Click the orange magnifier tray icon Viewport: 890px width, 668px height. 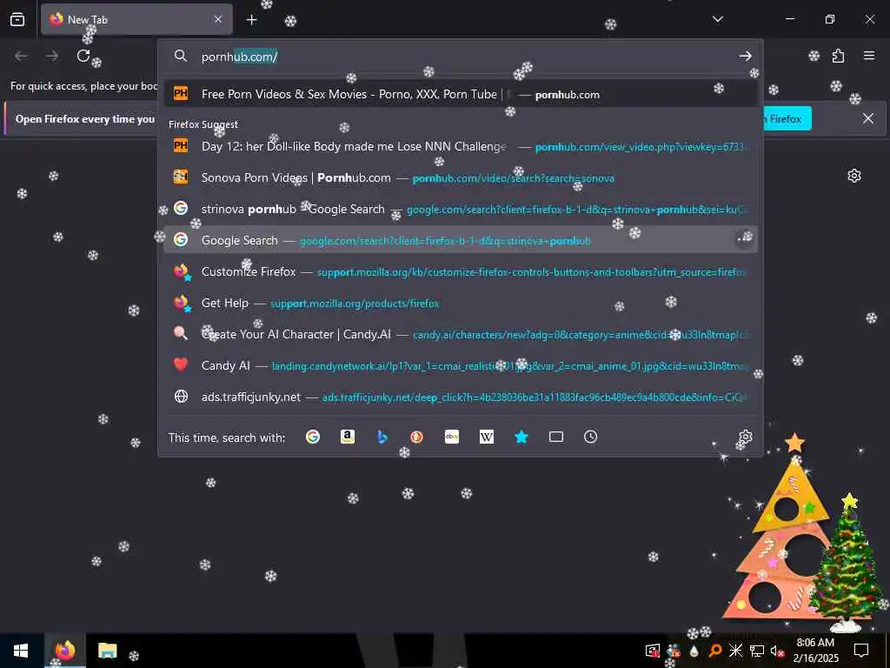(x=714, y=651)
